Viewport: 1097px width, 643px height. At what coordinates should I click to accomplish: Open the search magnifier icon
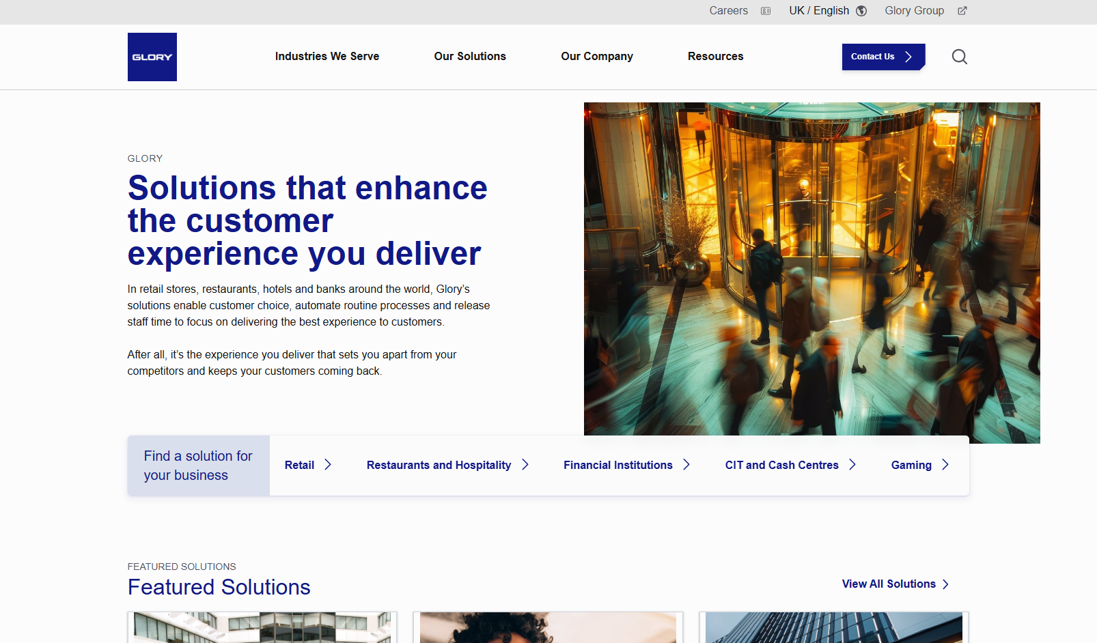coord(959,57)
